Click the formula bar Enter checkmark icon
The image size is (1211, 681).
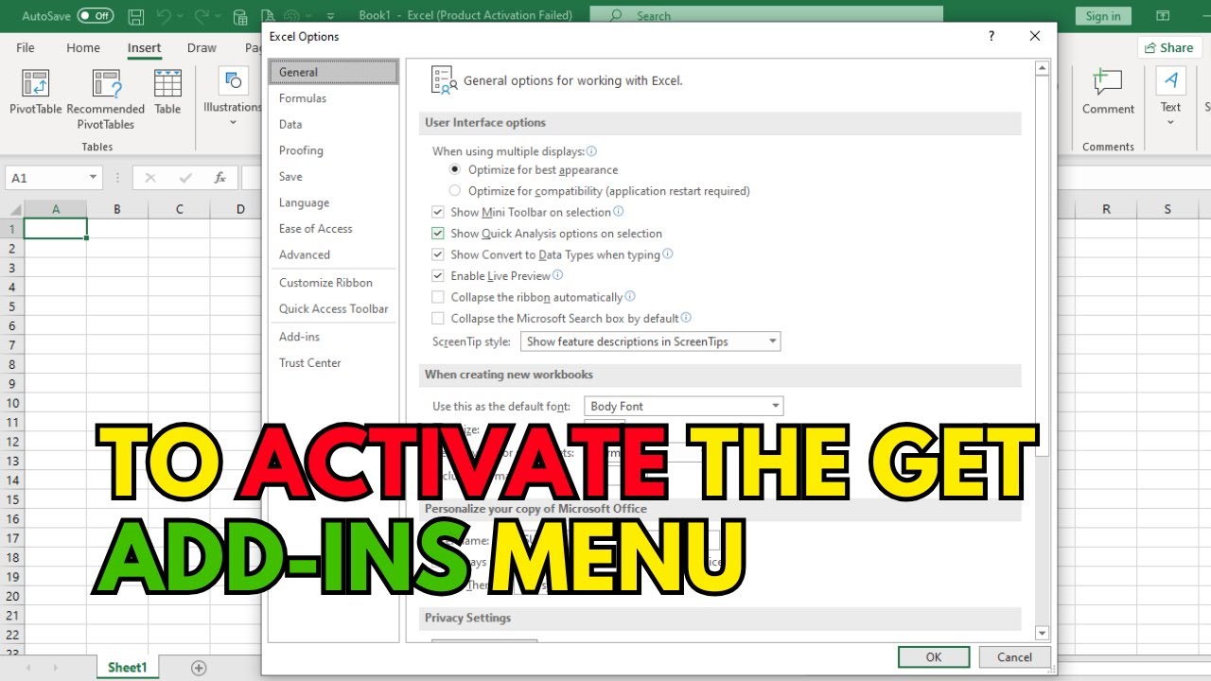coord(185,178)
